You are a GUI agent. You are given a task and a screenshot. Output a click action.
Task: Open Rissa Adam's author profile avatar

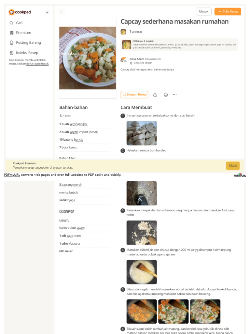pyautogui.click(x=123, y=60)
